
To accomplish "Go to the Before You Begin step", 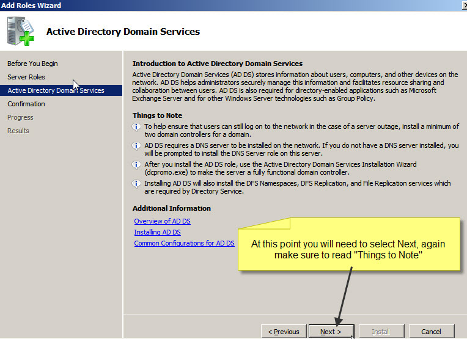I will click(x=32, y=64).
